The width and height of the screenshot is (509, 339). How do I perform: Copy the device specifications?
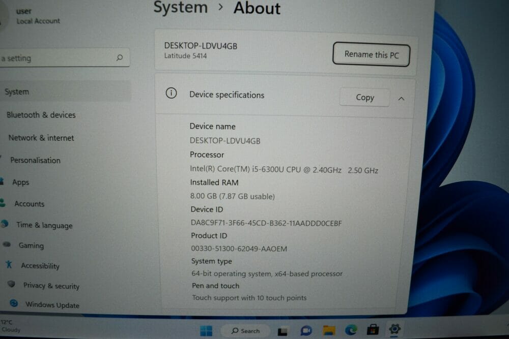[365, 97]
